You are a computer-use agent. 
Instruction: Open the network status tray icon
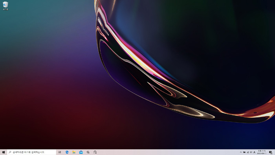point(247,152)
